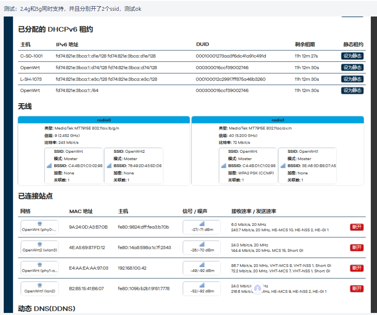Screen dimensions: 377x315
Task: Click signal icon of OpenWrt2 SSID
Action: click(x=109, y=166)
